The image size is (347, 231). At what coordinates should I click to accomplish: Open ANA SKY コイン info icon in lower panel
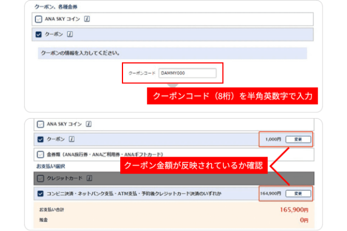(x=89, y=124)
